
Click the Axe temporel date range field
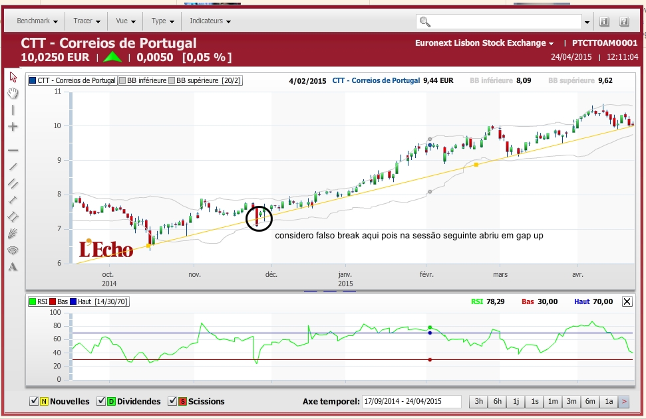coord(411,401)
